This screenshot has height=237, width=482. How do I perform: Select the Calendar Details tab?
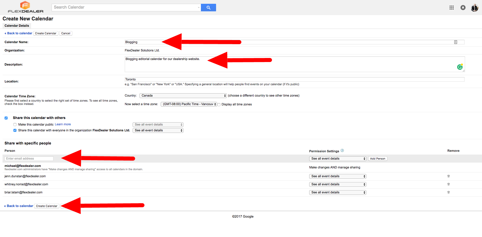pyautogui.click(x=17, y=26)
